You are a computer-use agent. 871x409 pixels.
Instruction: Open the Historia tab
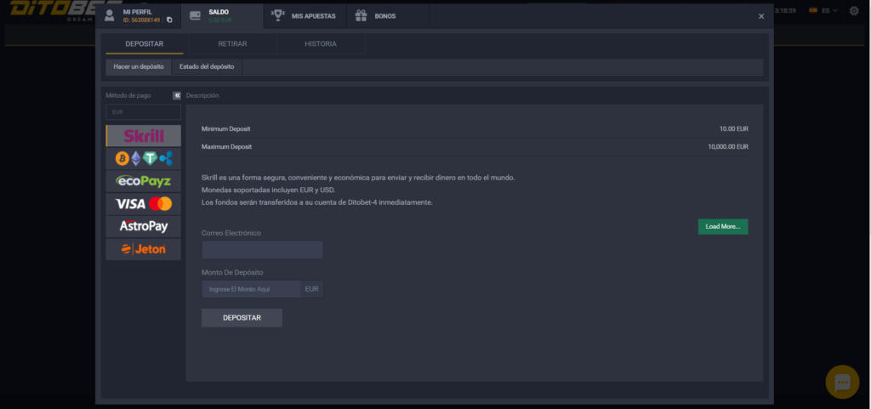[x=320, y=43]
